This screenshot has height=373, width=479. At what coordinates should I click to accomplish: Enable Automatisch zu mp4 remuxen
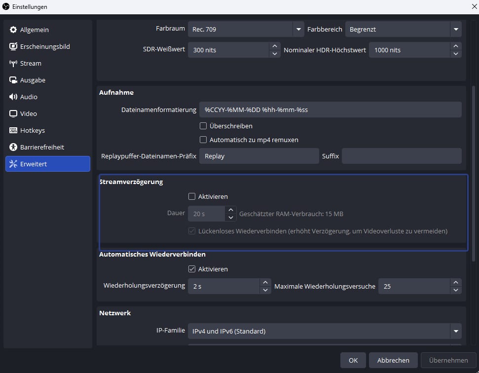[x=203, y=140]
